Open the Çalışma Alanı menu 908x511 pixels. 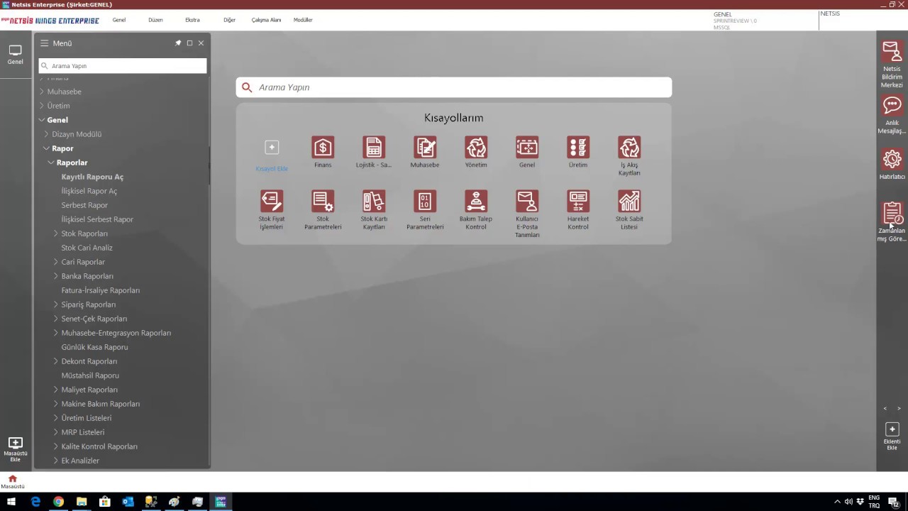[x=266, y=20]
